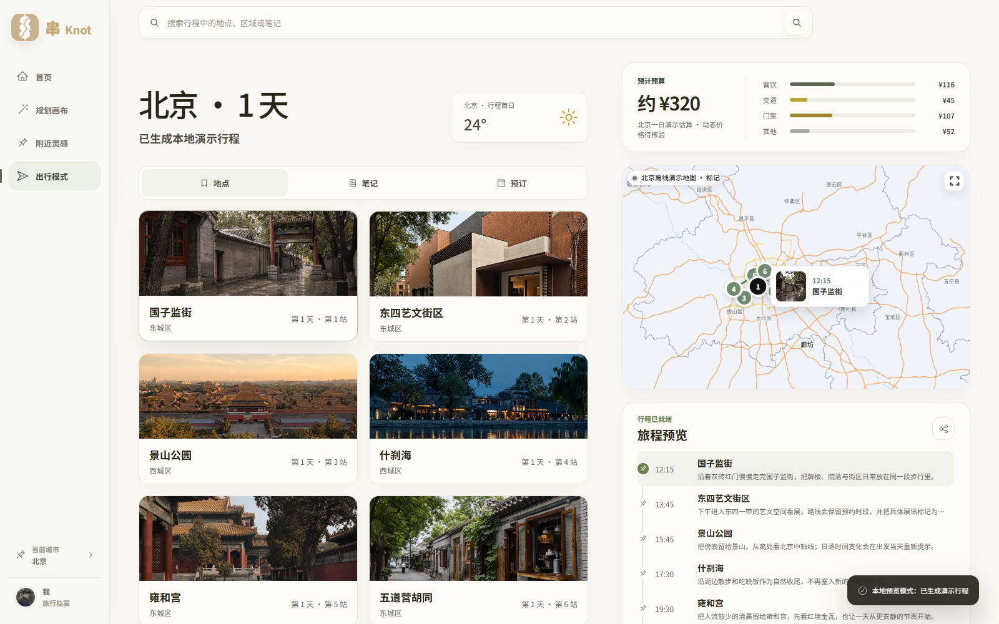Click the 北京离线演示地图 map label

coord(676,178)
